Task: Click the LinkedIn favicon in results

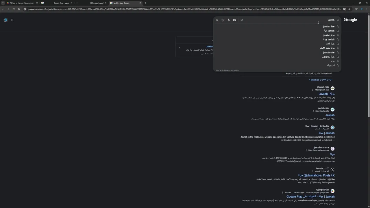Action: pos(332,127)
